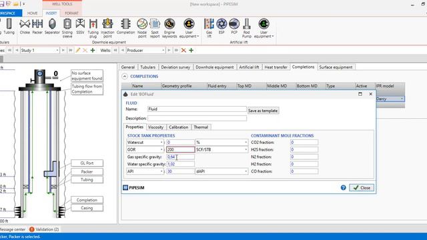Screen dimensions: 427x240
Task: Insert a Gas lift device
Action: coord(209,28)
